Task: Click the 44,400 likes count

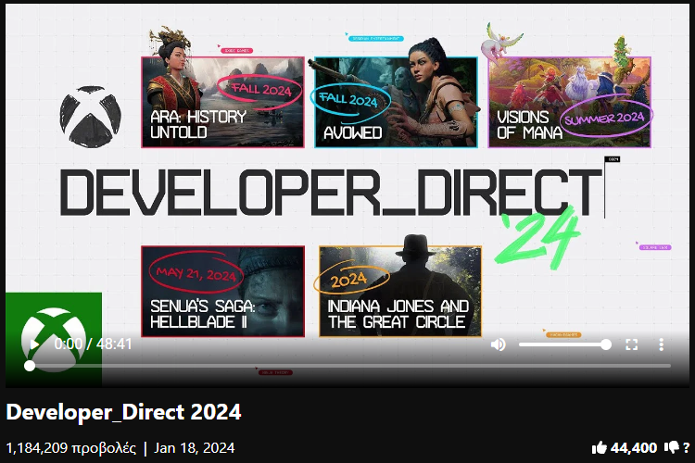Action: pos(634,448)
